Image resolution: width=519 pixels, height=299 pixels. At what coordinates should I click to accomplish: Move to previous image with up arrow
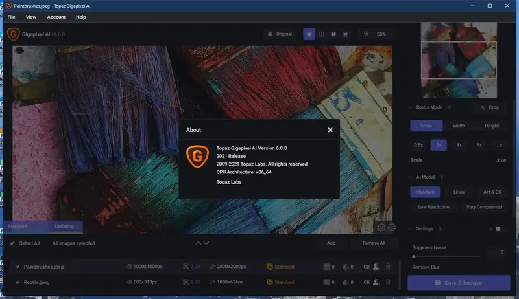(199, 243)
